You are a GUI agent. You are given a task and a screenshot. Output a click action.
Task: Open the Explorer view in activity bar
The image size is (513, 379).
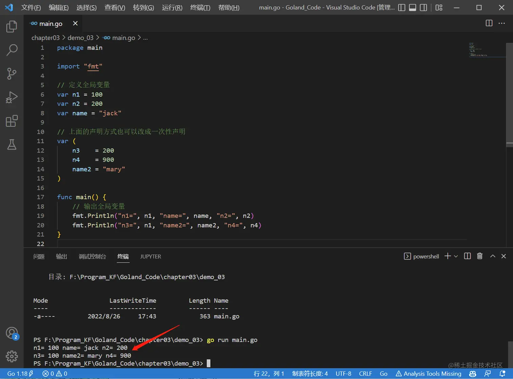pos(12,26)
